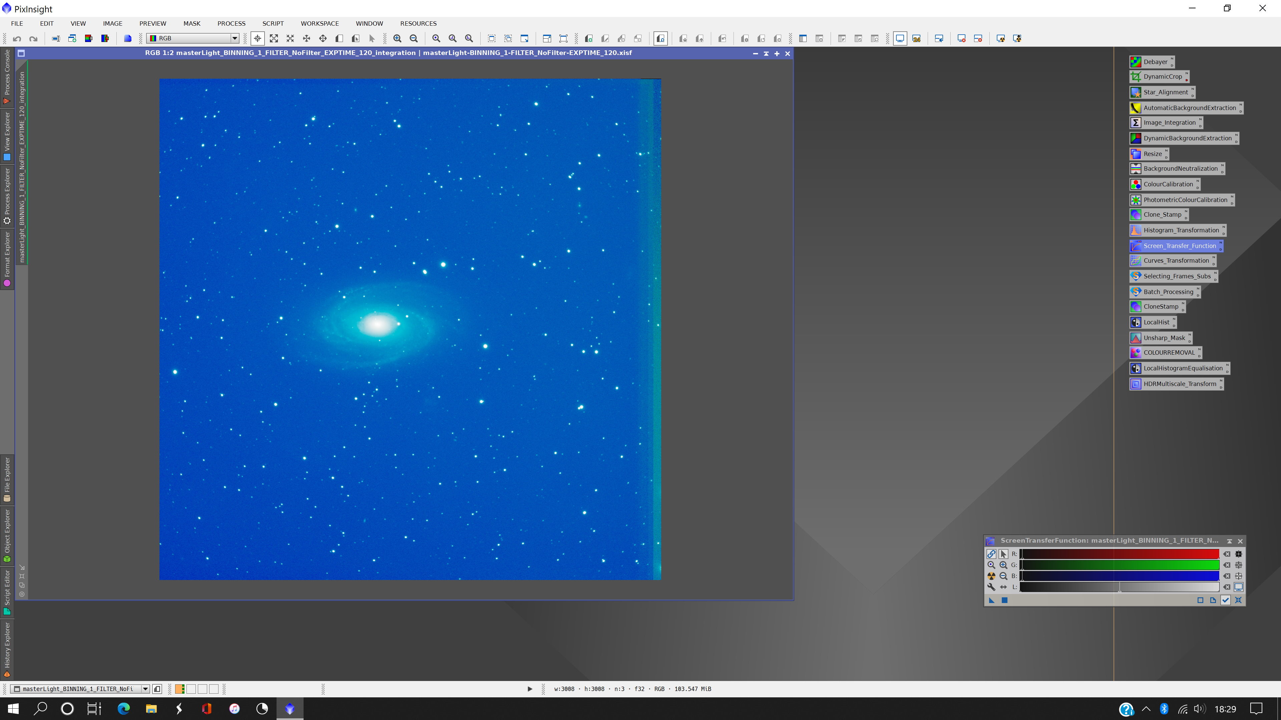The height and width of the screenshot is (720, 1281).
Task: Click the Zoom In magnifier in main toolbar
Action: pyautogui.click(x=397, y=38)
